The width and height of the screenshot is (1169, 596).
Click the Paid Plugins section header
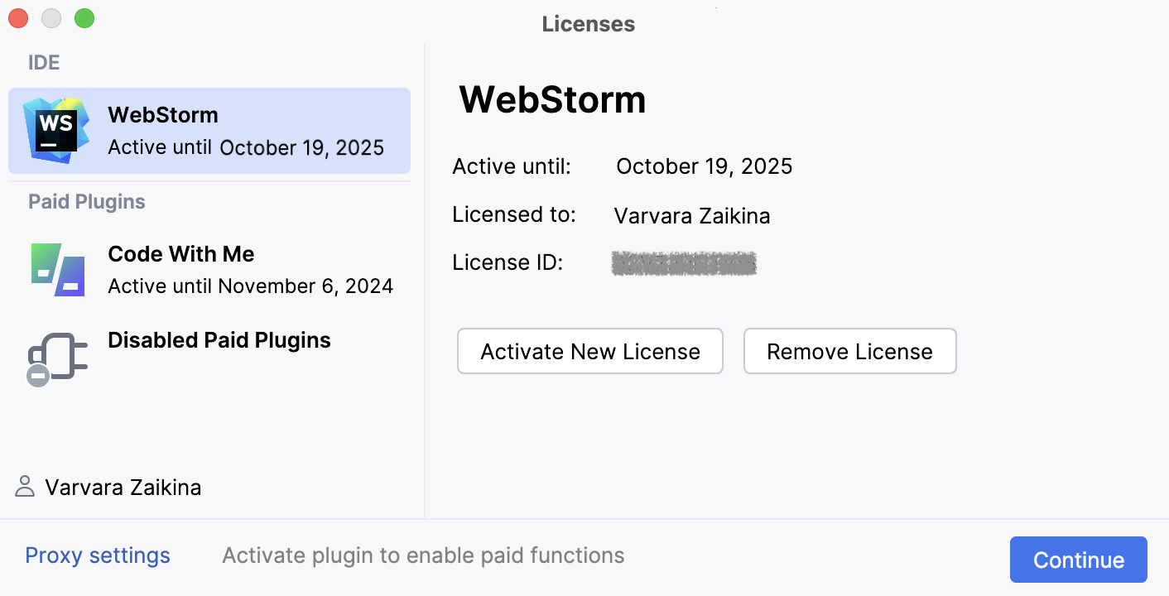click(87, 202)
